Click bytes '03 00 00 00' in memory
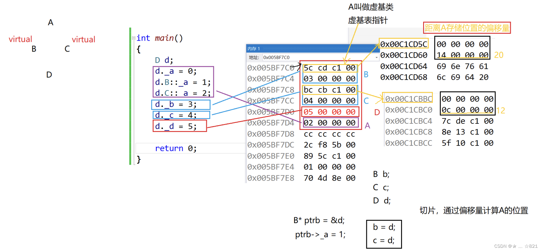The width and height of the screenshot is (542, 251). tap(330, 79)
